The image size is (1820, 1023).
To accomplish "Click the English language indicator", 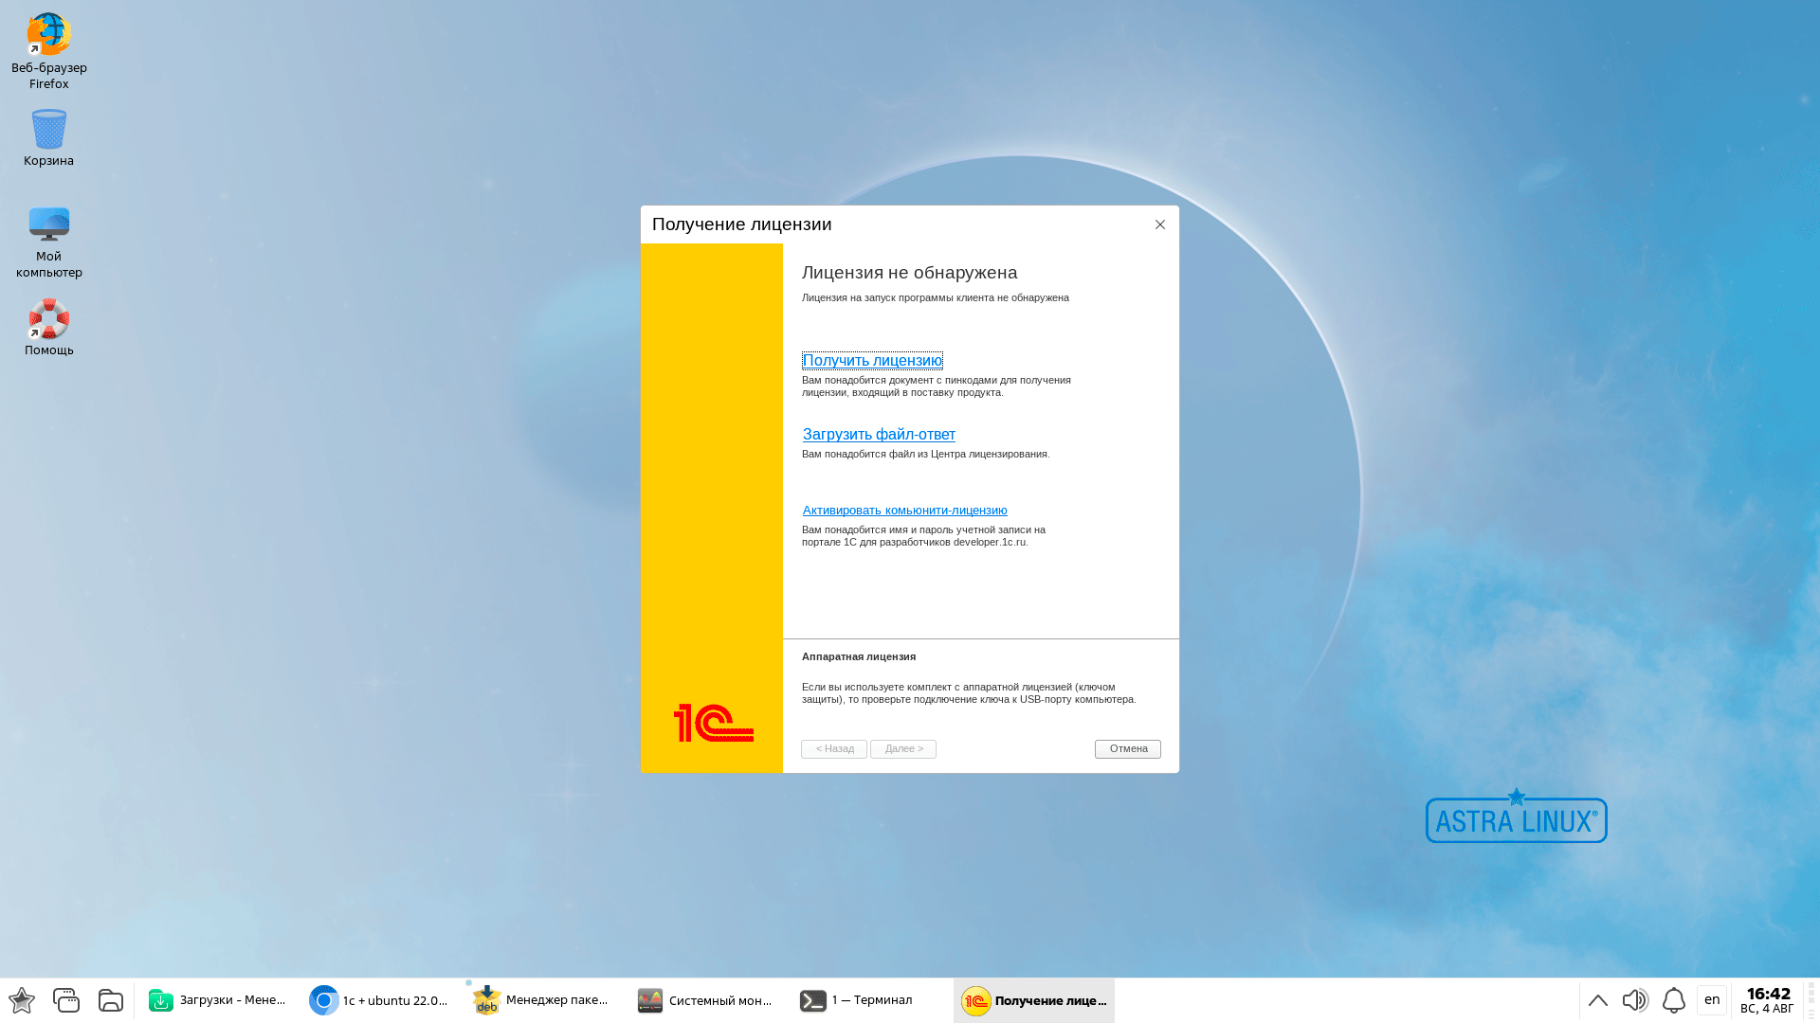I will pyautogui.click(x=1711, y=999).
